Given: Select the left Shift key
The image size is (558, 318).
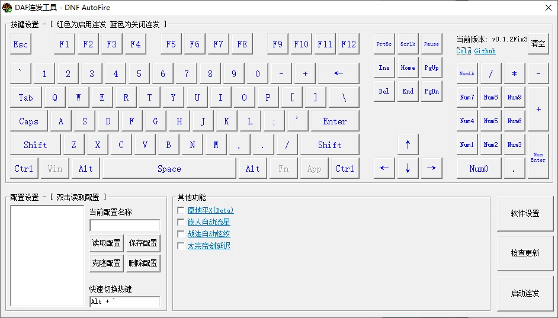Looking at the screenshot, I should click(x=35, y=144).
